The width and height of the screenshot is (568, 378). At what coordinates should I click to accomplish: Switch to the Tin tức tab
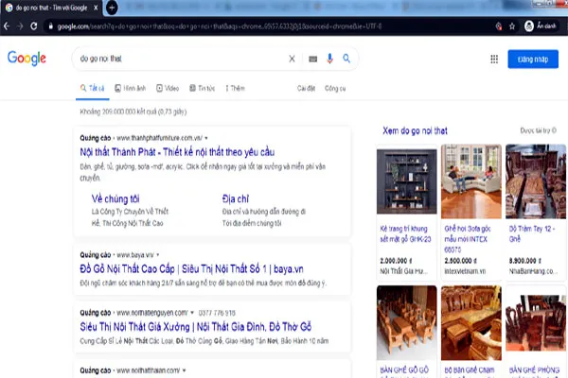coord(203,88)
